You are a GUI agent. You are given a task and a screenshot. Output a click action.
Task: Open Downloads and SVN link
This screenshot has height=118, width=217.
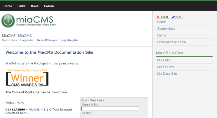tap(172, 42)
